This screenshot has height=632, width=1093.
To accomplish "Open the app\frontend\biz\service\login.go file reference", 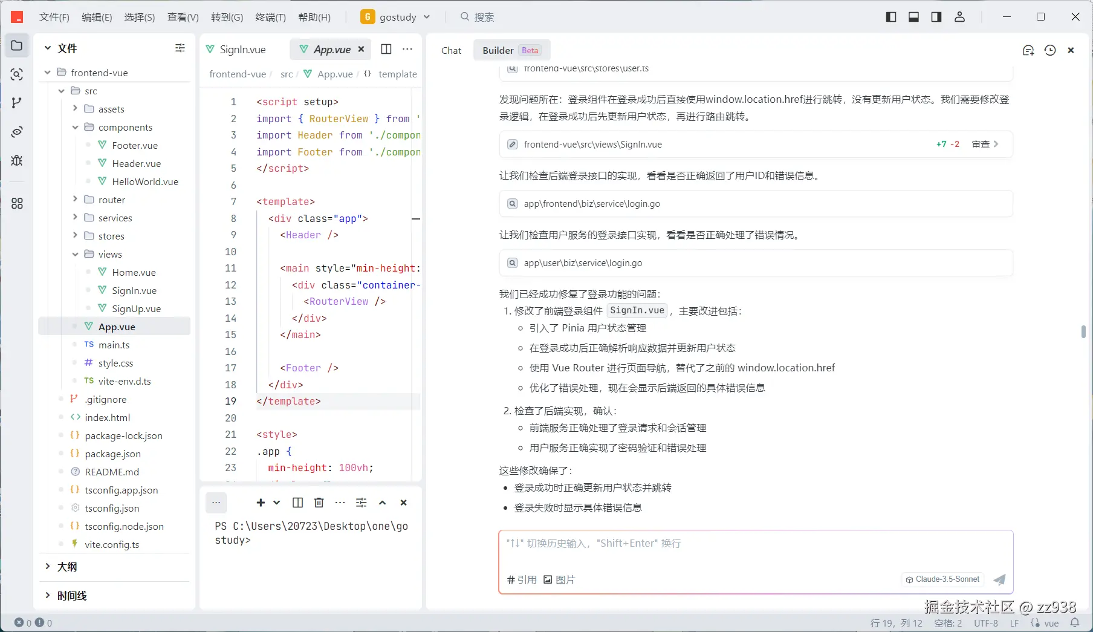I will tap(756, 204).
